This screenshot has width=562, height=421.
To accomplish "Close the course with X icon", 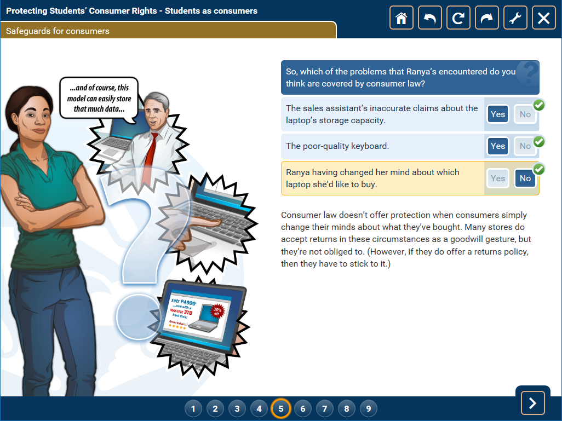I will coord(543,18).
